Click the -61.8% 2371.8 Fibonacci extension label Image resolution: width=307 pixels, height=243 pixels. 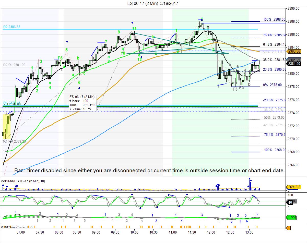click(274, 125)
